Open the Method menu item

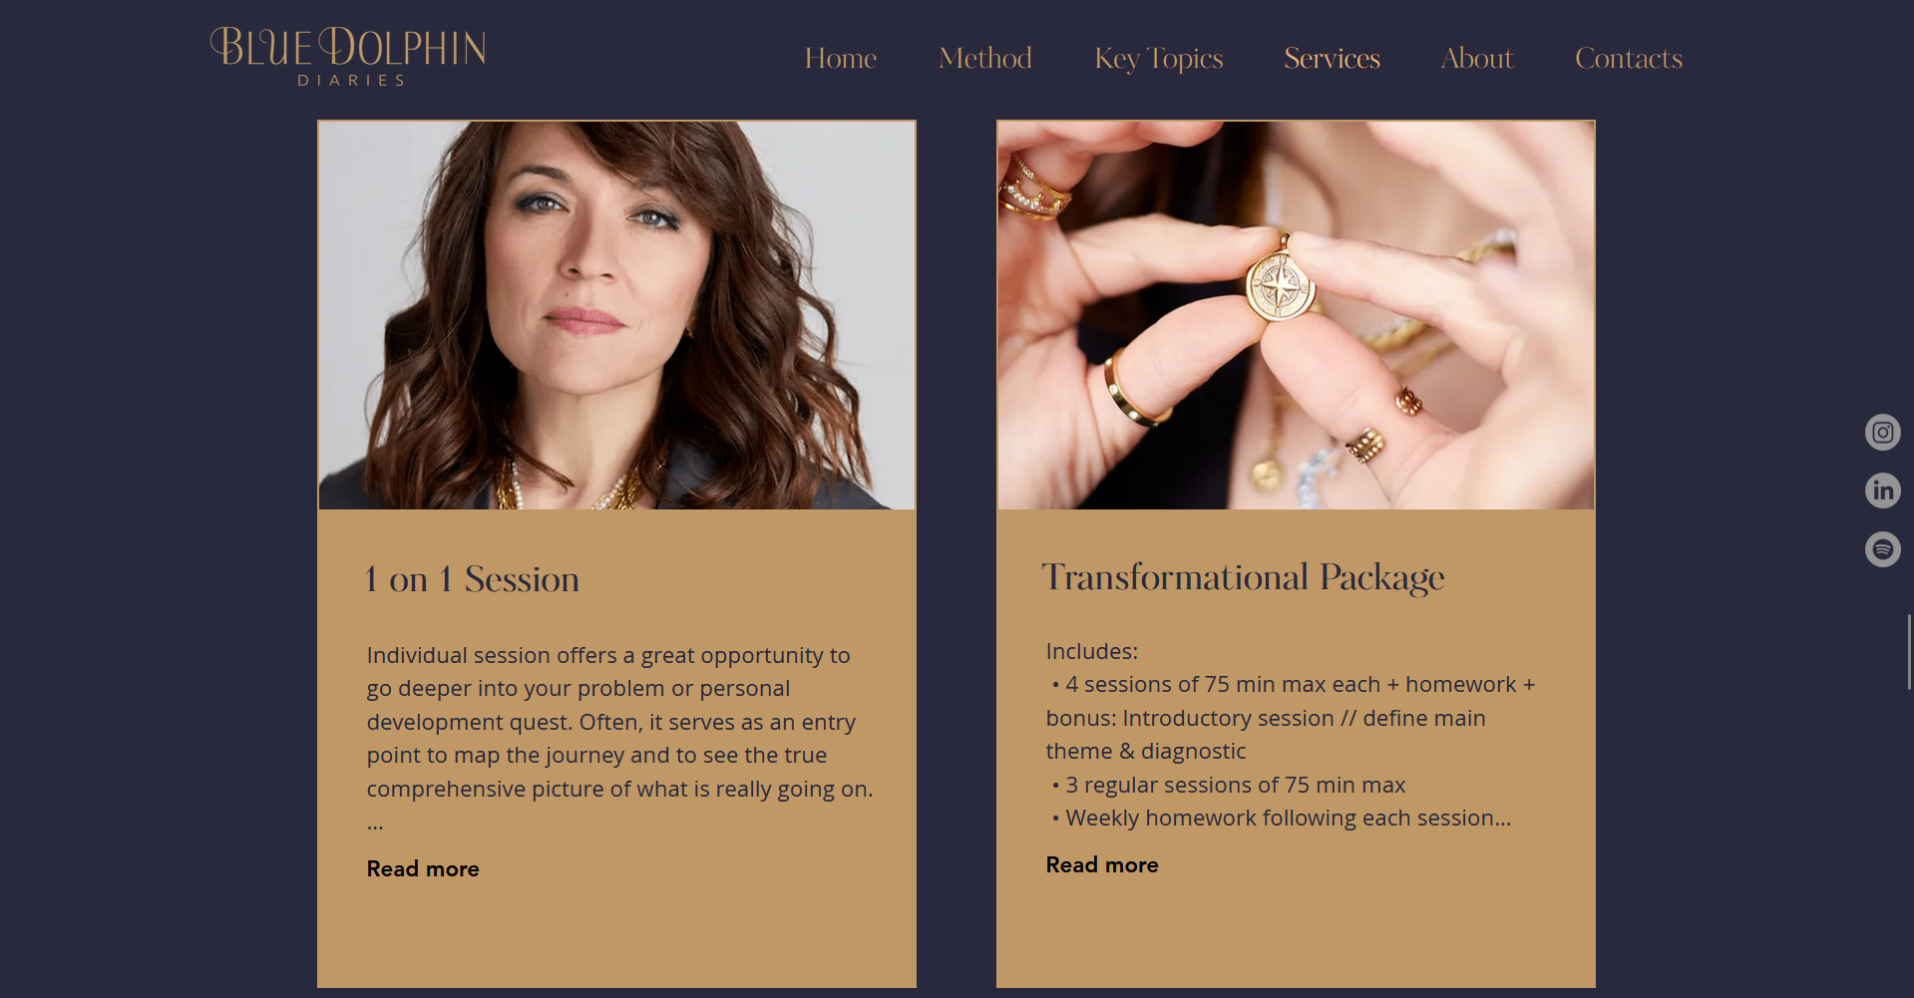pyautogui.click(x=985, y=59)
